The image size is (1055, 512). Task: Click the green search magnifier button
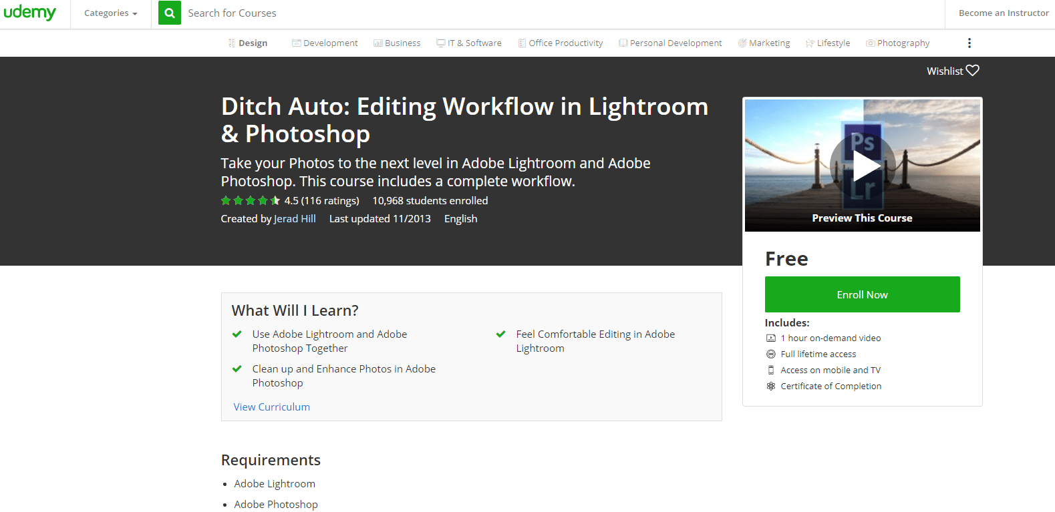170,13
